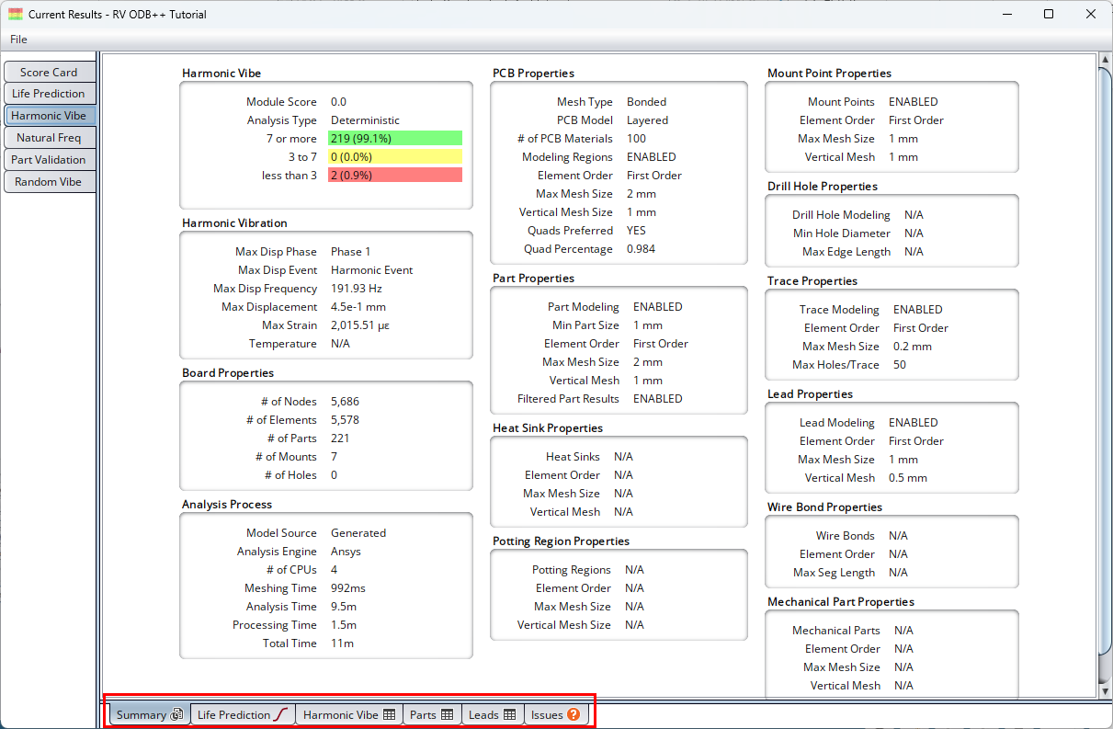The image size is (1113, 729).
Task: Click the red 'less than 3' score bar
Action: pos(395,176)
